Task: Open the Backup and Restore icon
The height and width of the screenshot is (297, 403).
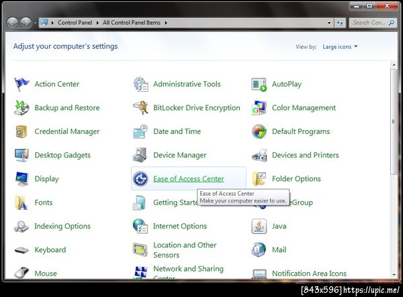Action: pos(21,108)
